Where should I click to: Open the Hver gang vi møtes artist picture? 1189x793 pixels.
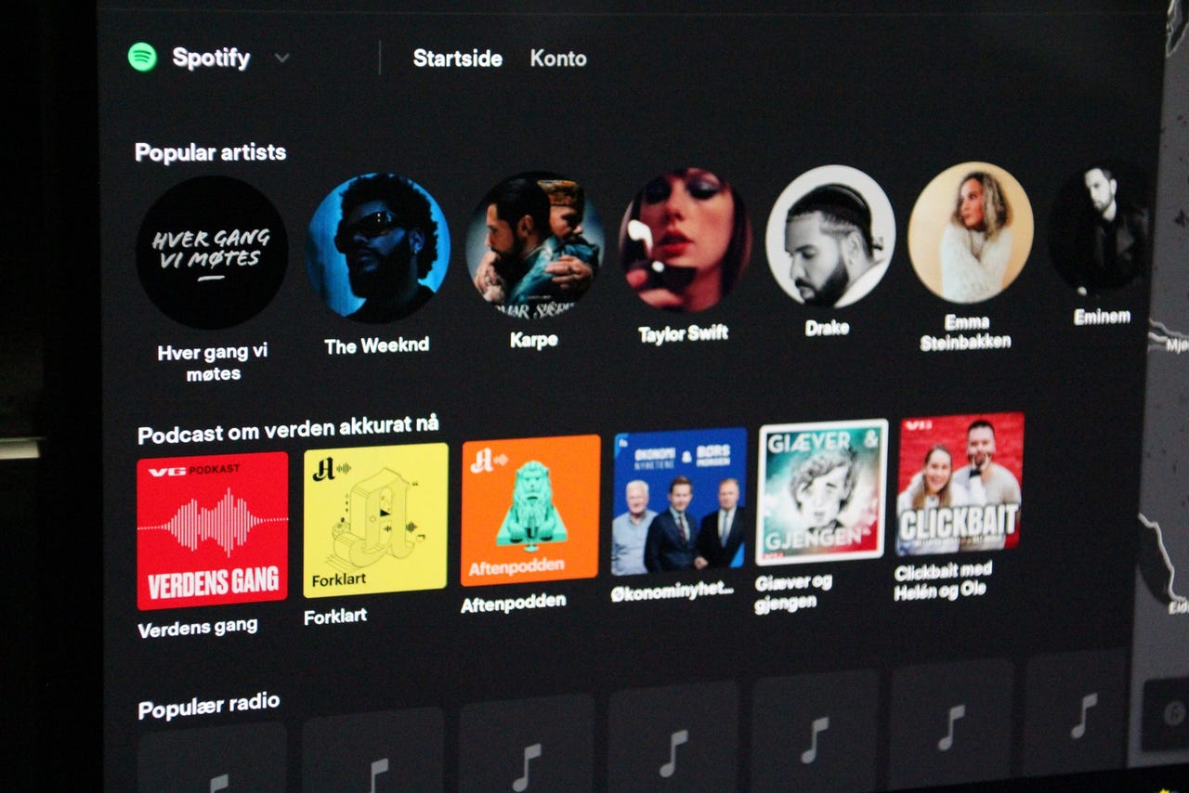(x=212, y=253)
